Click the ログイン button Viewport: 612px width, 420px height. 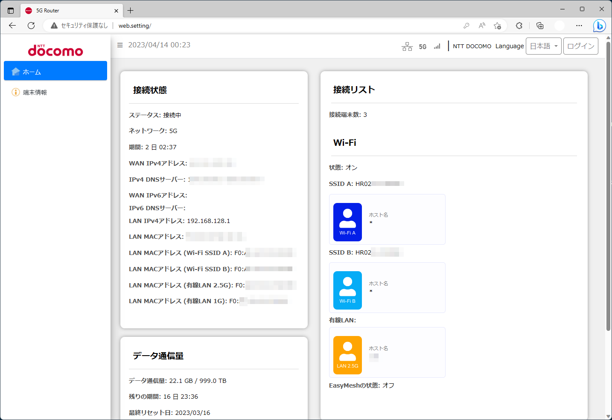click(581, 46)
